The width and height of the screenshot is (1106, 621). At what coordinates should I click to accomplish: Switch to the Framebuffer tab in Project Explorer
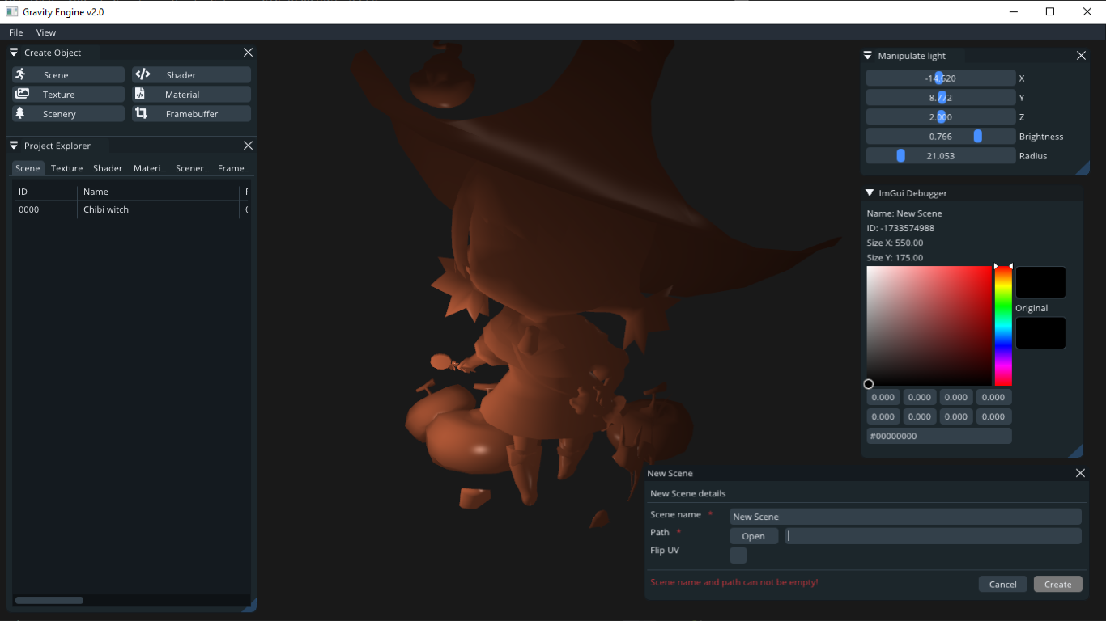233,168
